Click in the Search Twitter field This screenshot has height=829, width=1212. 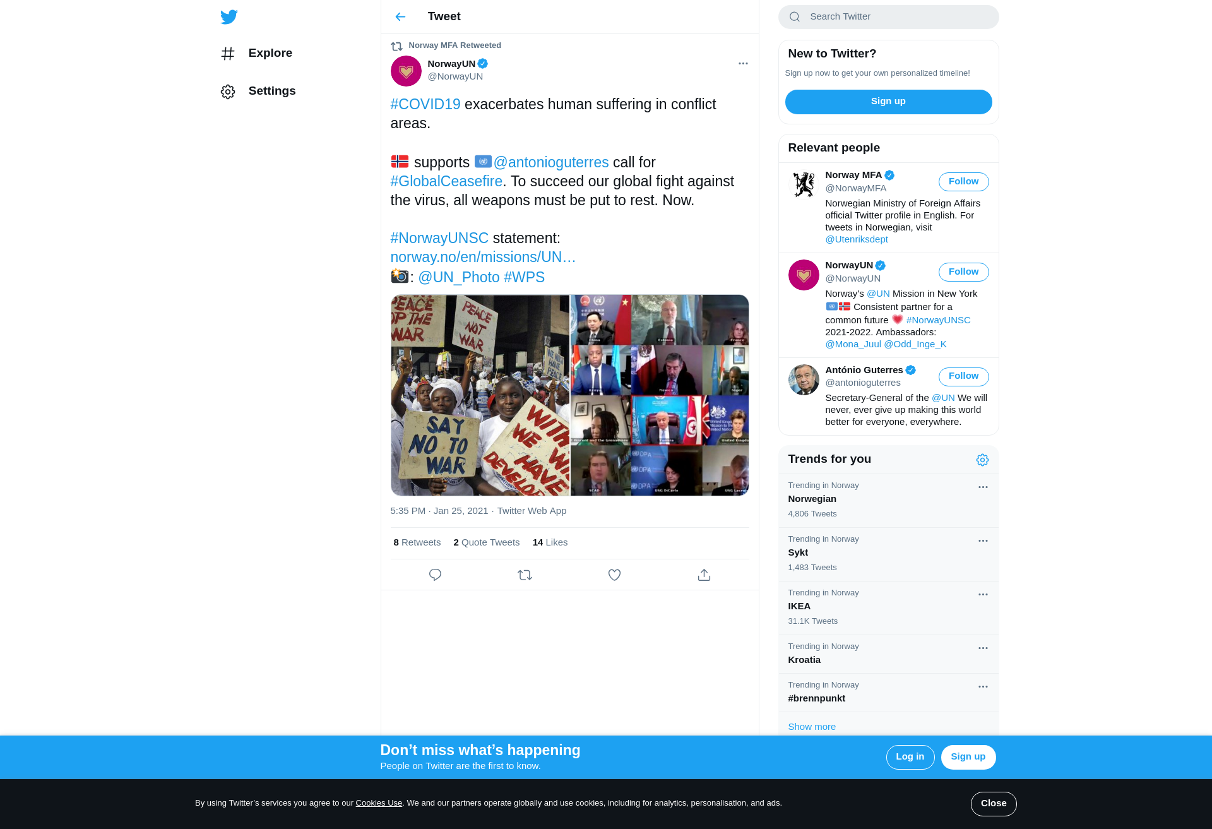[888, 17]
